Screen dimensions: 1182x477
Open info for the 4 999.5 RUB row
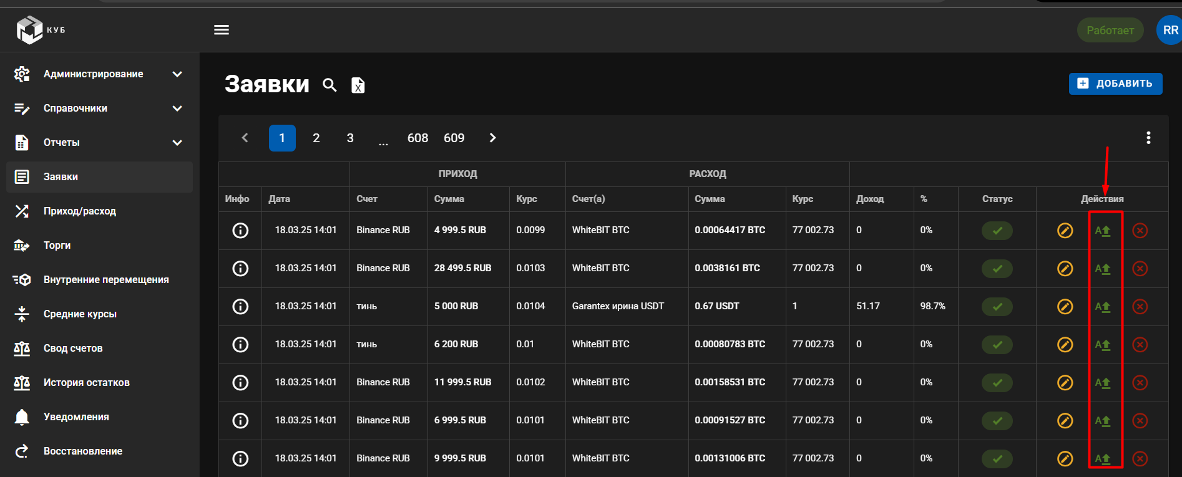pyautogui.click(x=240, y=231)
